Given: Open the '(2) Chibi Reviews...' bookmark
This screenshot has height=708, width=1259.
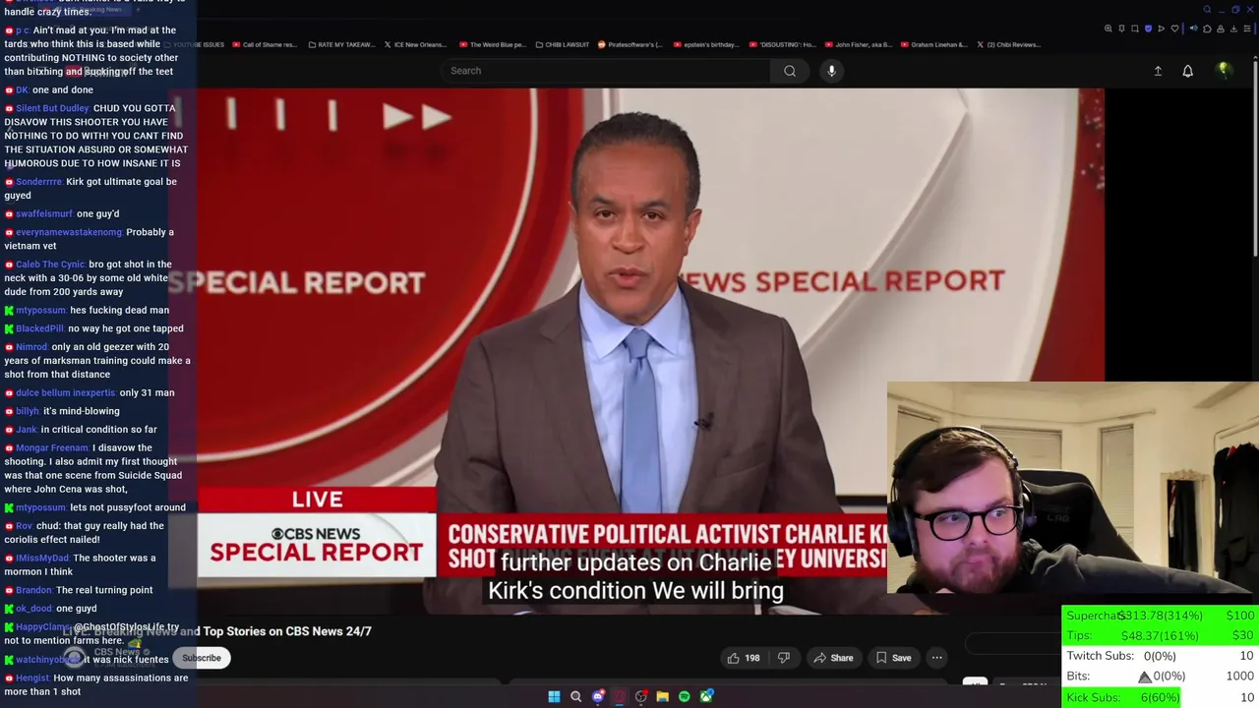Looking at the screenshot, I should (1007, 44).
